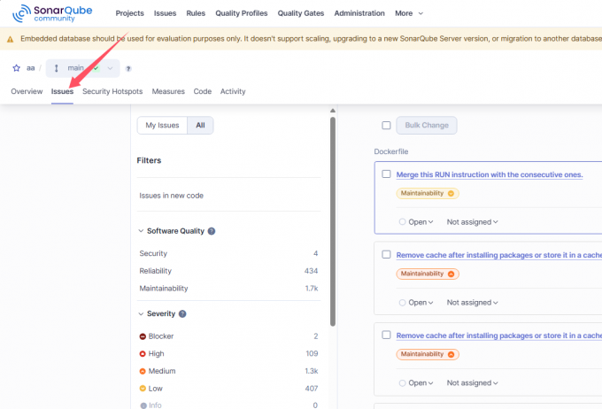Image resolution: width=602 pixels, height=409 pixels.
Task: Check the Merge this RUN instruction issue
Action: (386, 174)
